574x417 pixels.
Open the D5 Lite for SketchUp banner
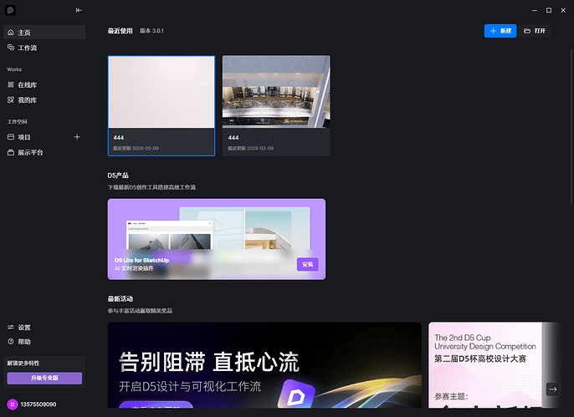click(x=217, y=239)
